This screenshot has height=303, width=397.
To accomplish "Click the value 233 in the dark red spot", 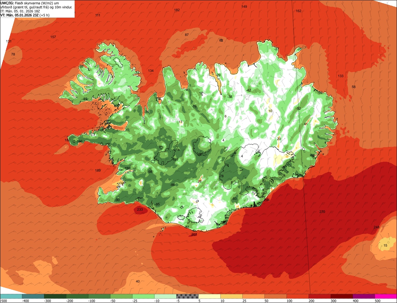I will pos(140,209).
